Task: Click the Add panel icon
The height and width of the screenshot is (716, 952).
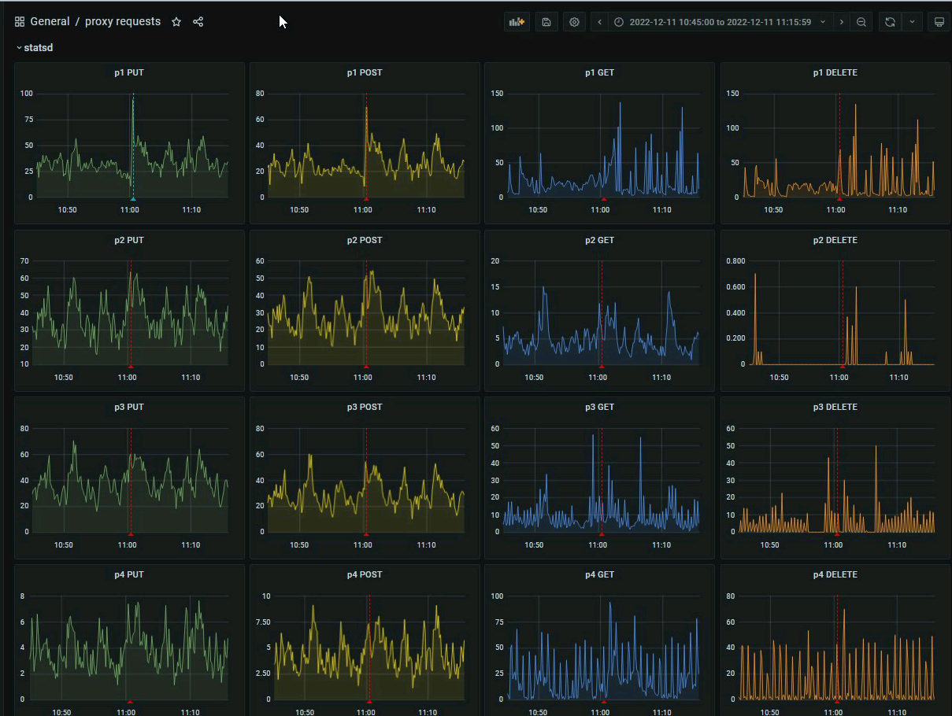Action: coord(517,22)
